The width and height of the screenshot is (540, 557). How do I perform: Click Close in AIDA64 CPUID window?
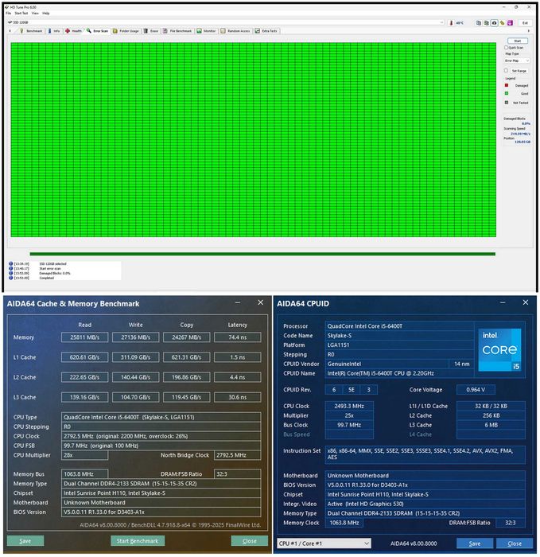point(515,543)
